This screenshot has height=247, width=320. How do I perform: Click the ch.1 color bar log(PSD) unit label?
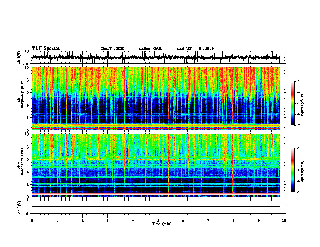point(303,105)
